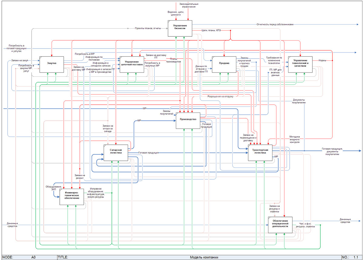Select Управление технологией и качеством box
Image resolution: width=364 pixels, height=260 pixels.
pos(300,64)
